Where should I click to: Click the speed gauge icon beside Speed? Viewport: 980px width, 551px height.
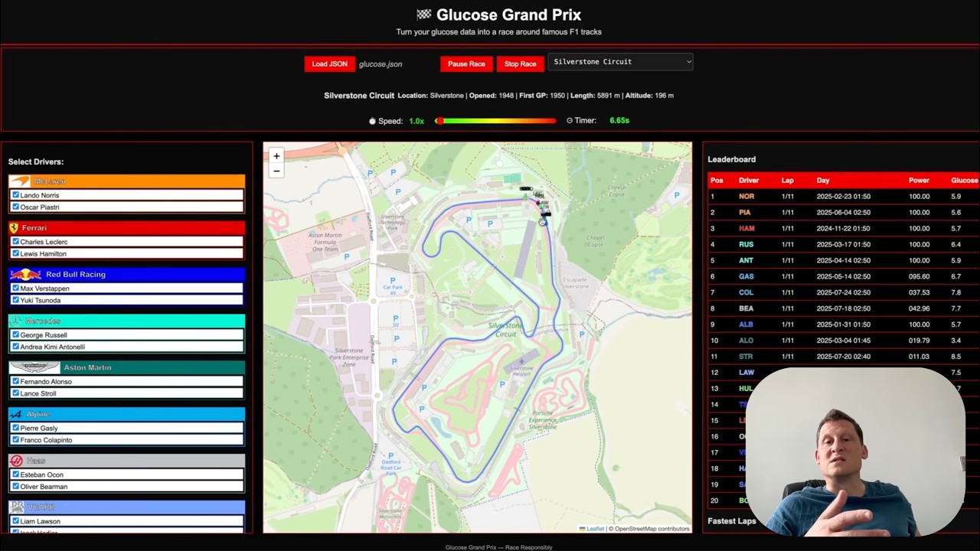(373, 121)
